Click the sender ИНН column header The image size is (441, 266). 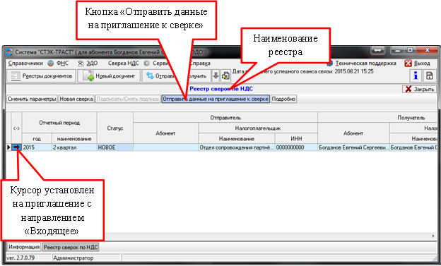point(296,138)
